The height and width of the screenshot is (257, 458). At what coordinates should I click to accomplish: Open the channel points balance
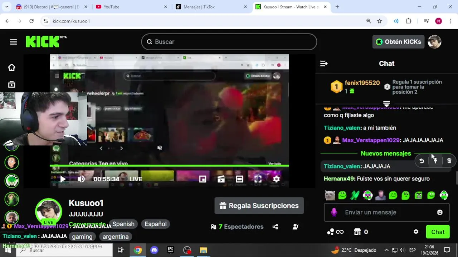click(x=335, y=232)
